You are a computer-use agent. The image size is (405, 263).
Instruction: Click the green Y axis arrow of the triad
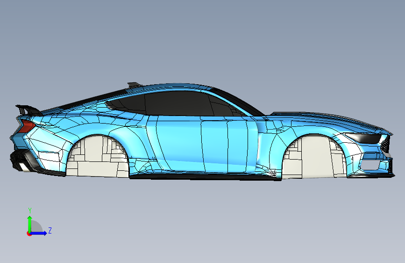[30, 224]
